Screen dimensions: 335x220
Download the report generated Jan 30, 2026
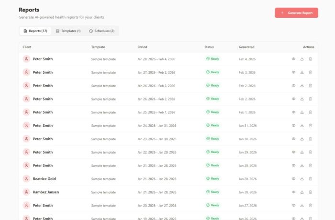pos(302,139)
